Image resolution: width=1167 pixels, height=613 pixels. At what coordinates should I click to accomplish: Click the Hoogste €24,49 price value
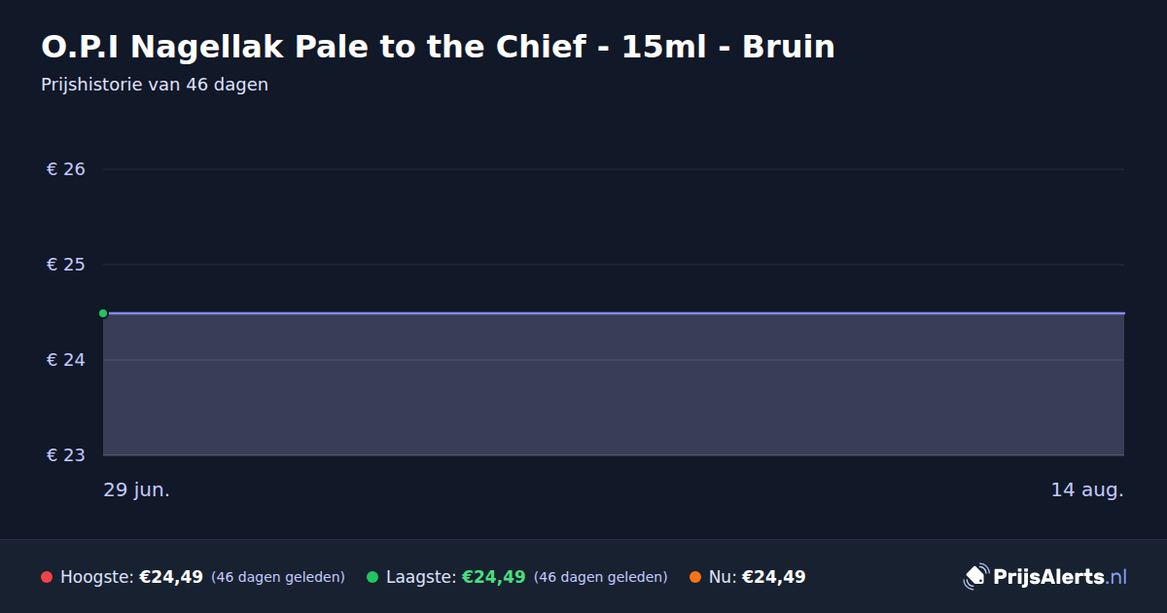point(171,577)
